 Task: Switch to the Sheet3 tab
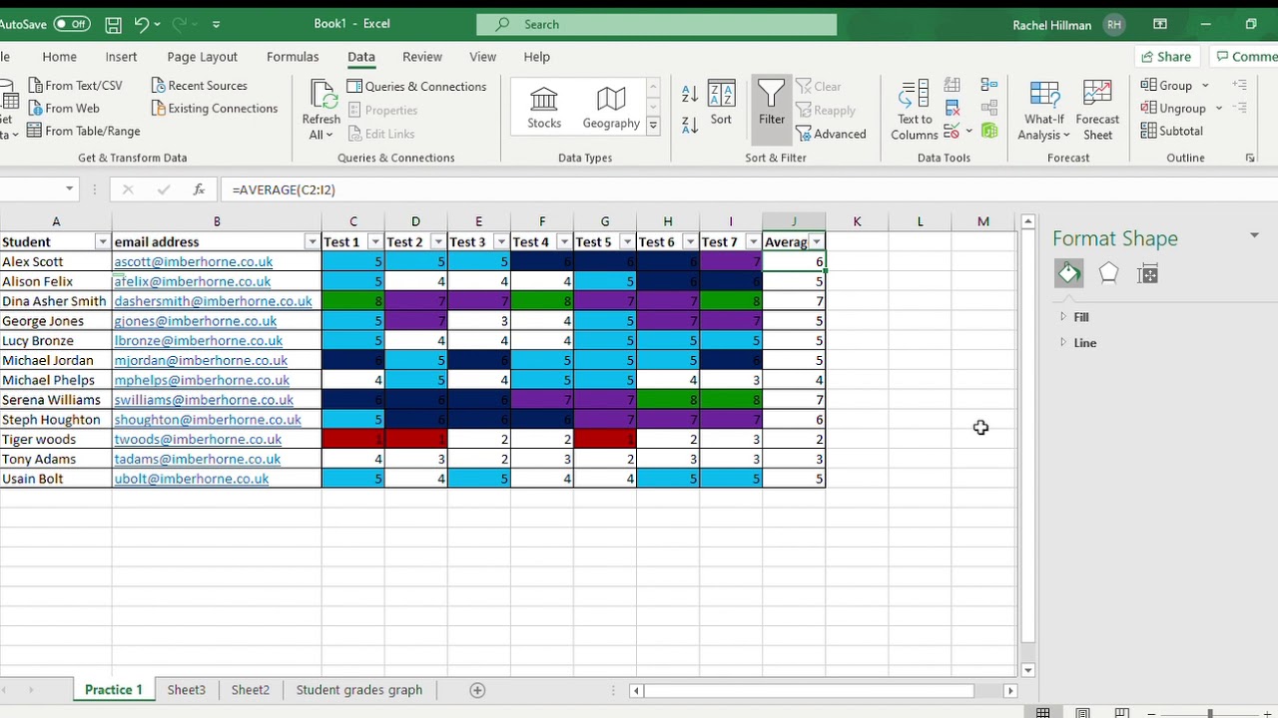click(187, 690)
